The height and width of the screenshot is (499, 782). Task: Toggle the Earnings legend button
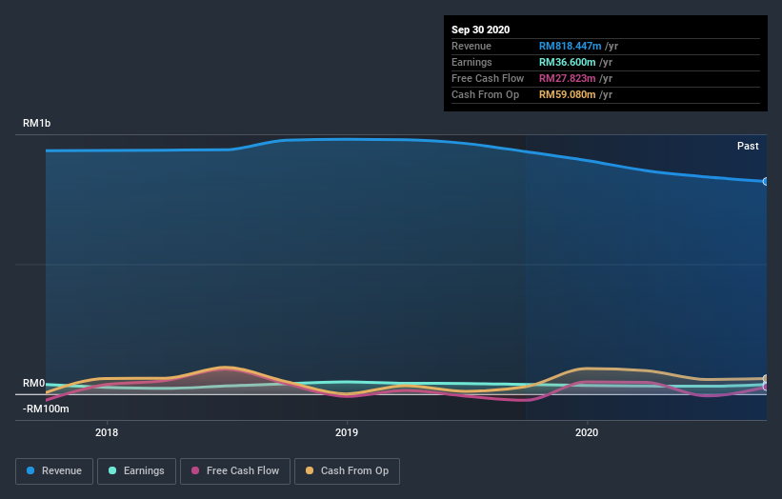click(x=136, y=471)
